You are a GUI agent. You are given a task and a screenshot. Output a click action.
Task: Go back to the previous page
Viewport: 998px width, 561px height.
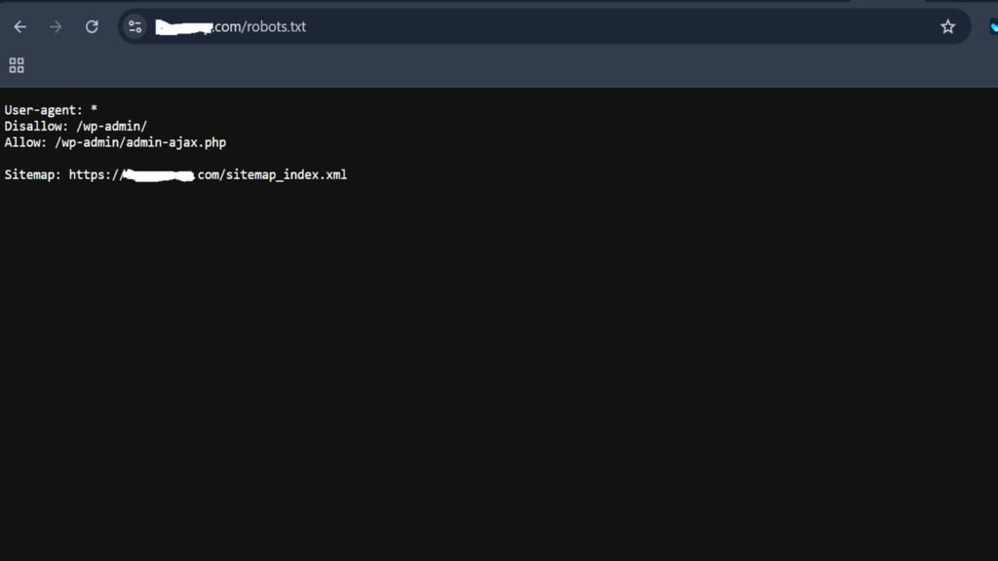coord(20,26)
